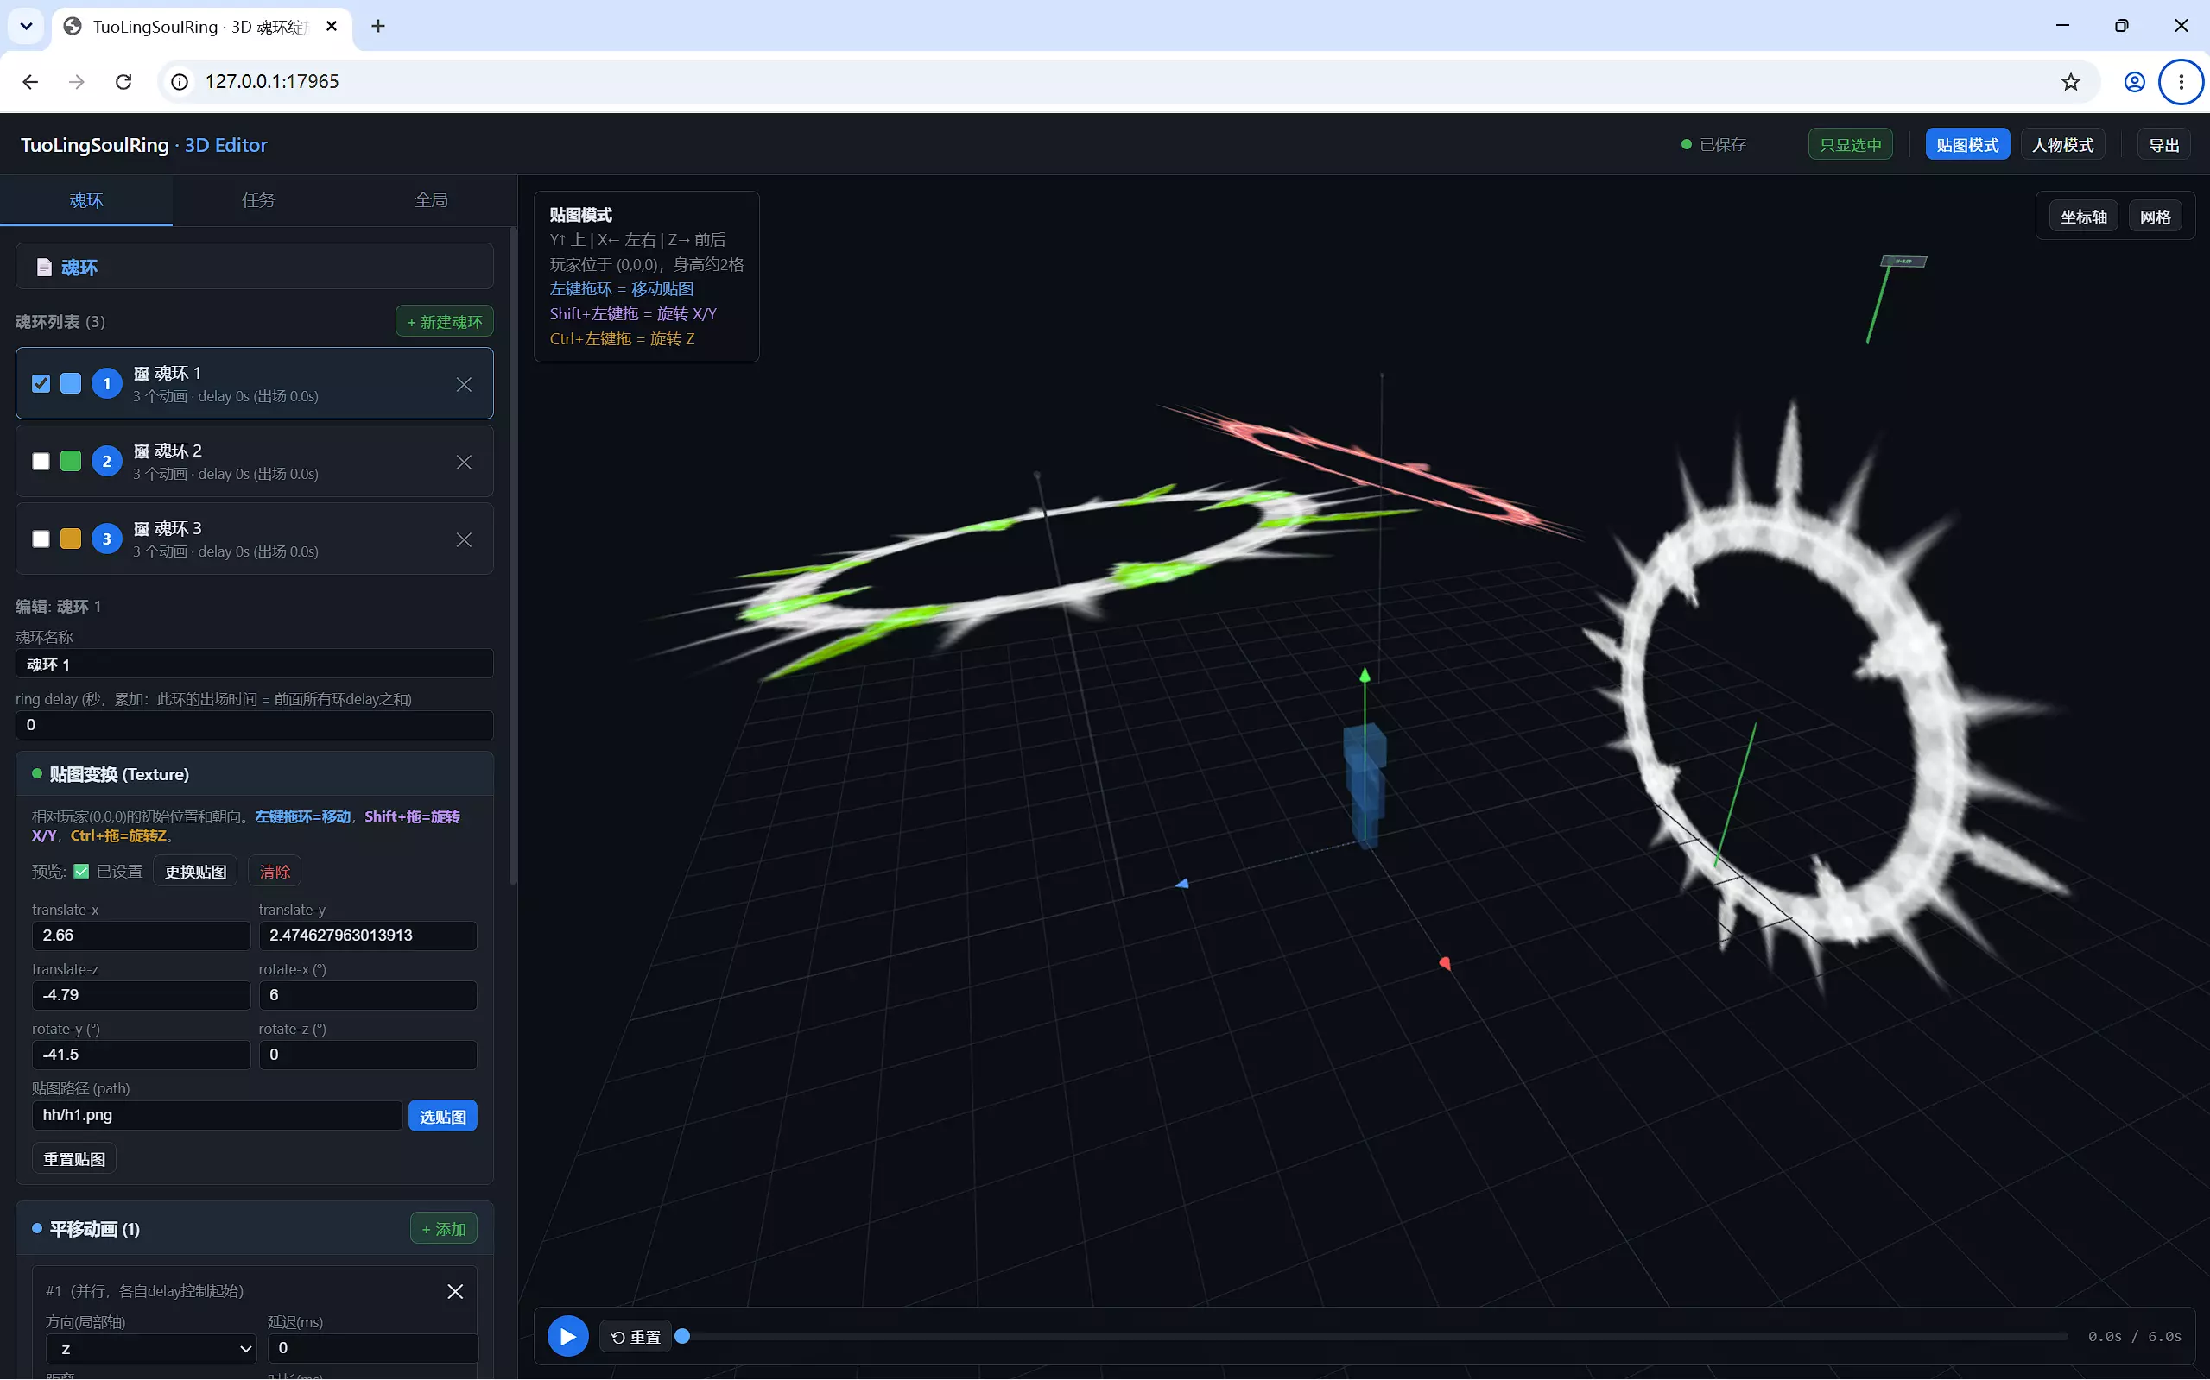Click the 导出 export button

pyautogui.click(x=2163, y=144)
